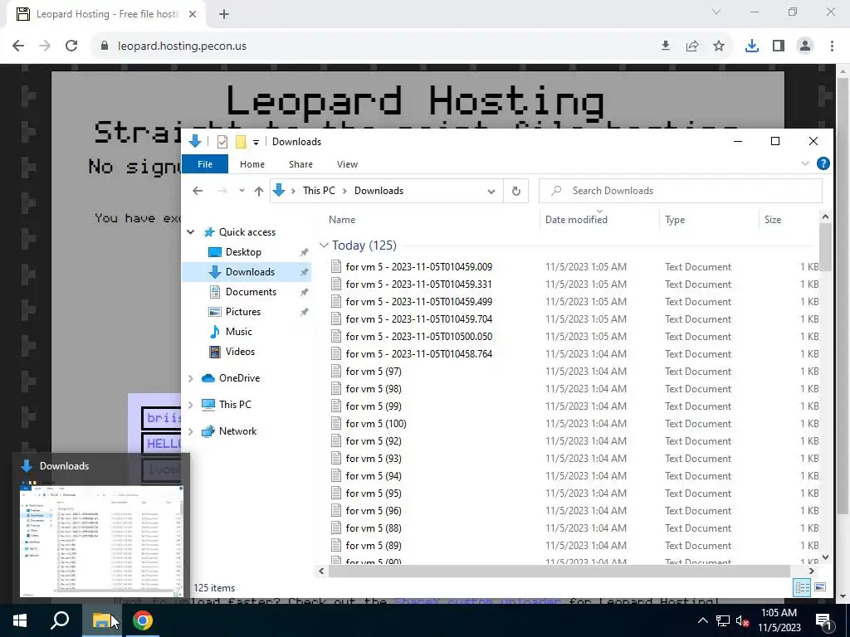The height and width of the screenshot is (637, 850).
Task: Select Documents in navigation pane
Action: 251,291
